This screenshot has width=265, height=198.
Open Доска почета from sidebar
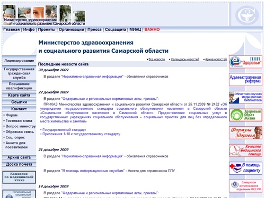pyautogui.click(x=19, y=164)
